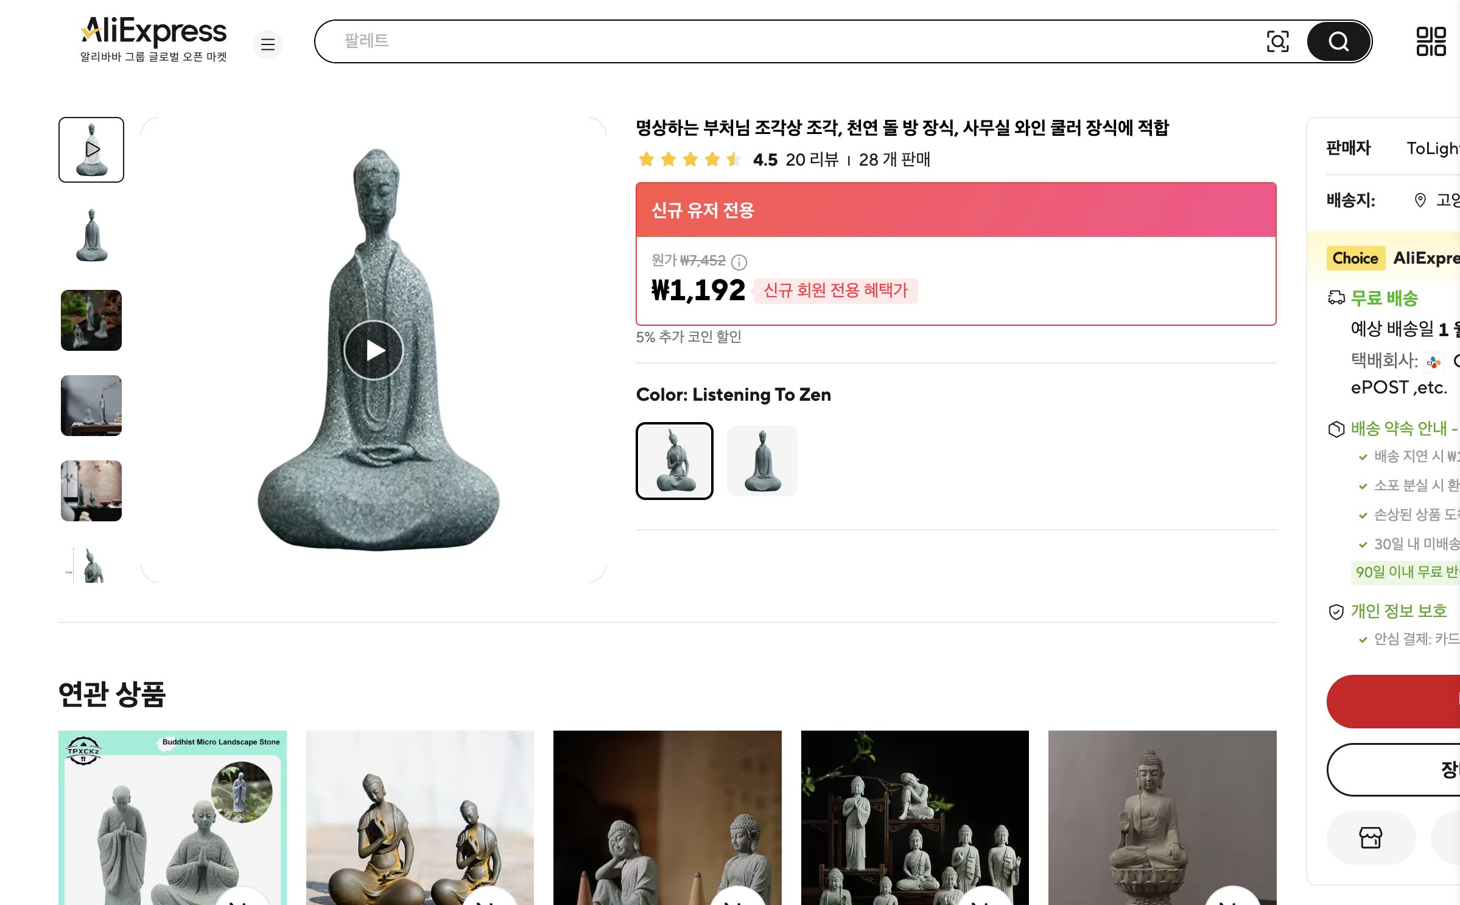Screen dimensions: 1460x905
Task: Click the search magnifier button
Action: point(1338,41)
